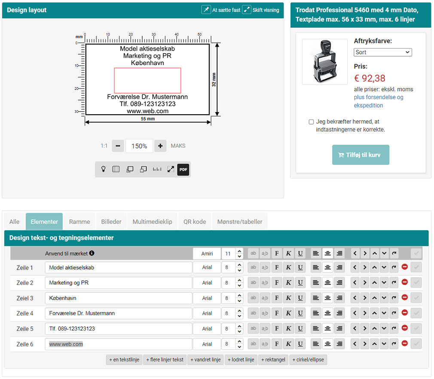Click the 'Tilføj til kurv' button
The image size is (434, 379).
pos(361,155)
